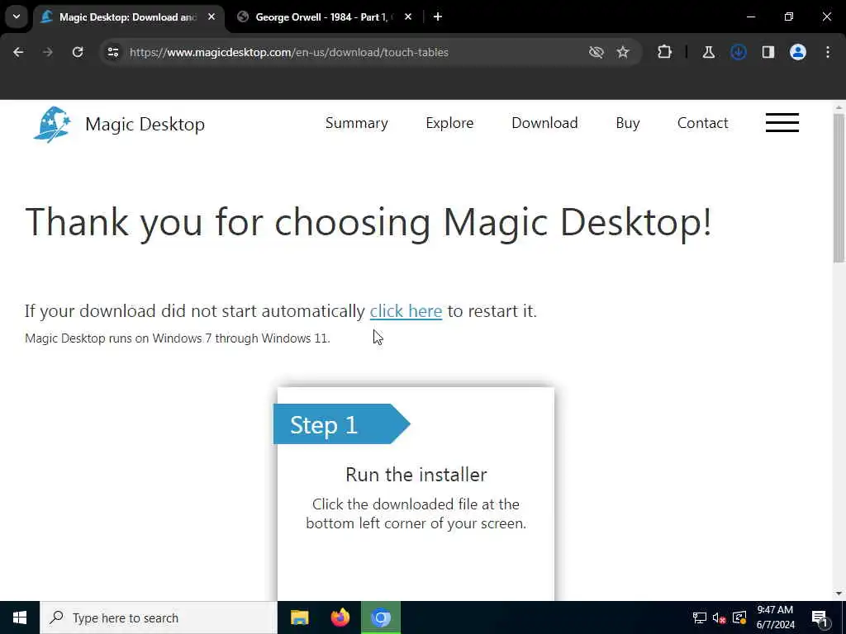Toggle the browser side panel icon
This screenshot has width=846, height=634.
click(768, 52)
